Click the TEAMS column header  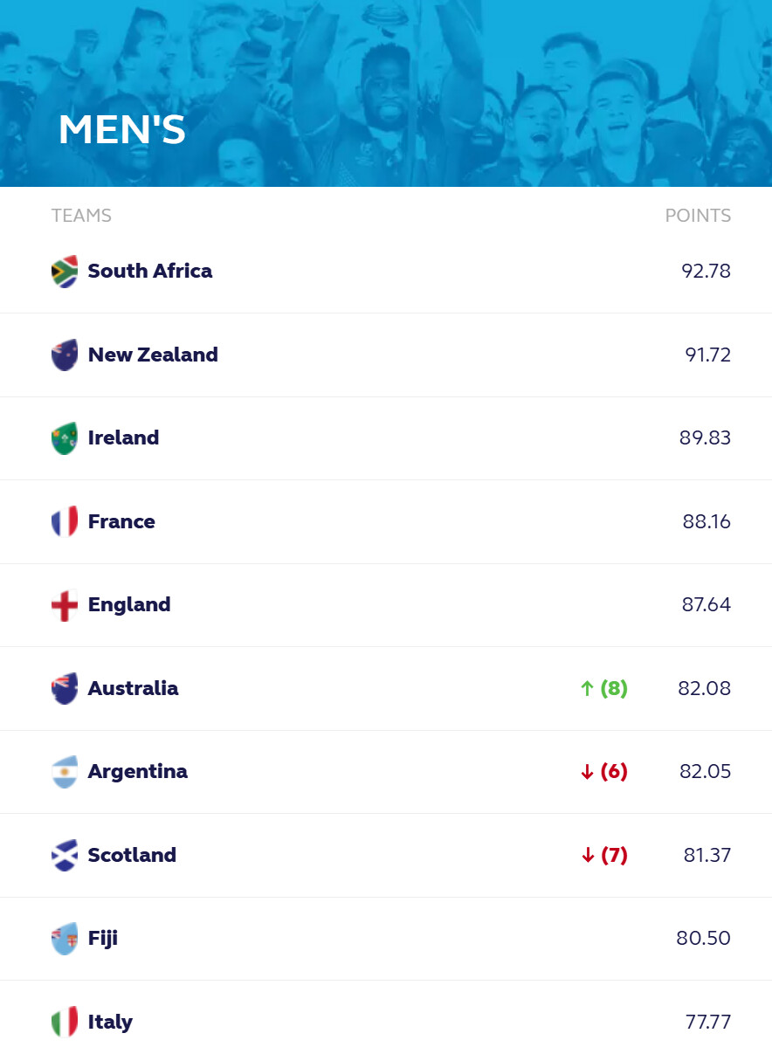[81, 216]
